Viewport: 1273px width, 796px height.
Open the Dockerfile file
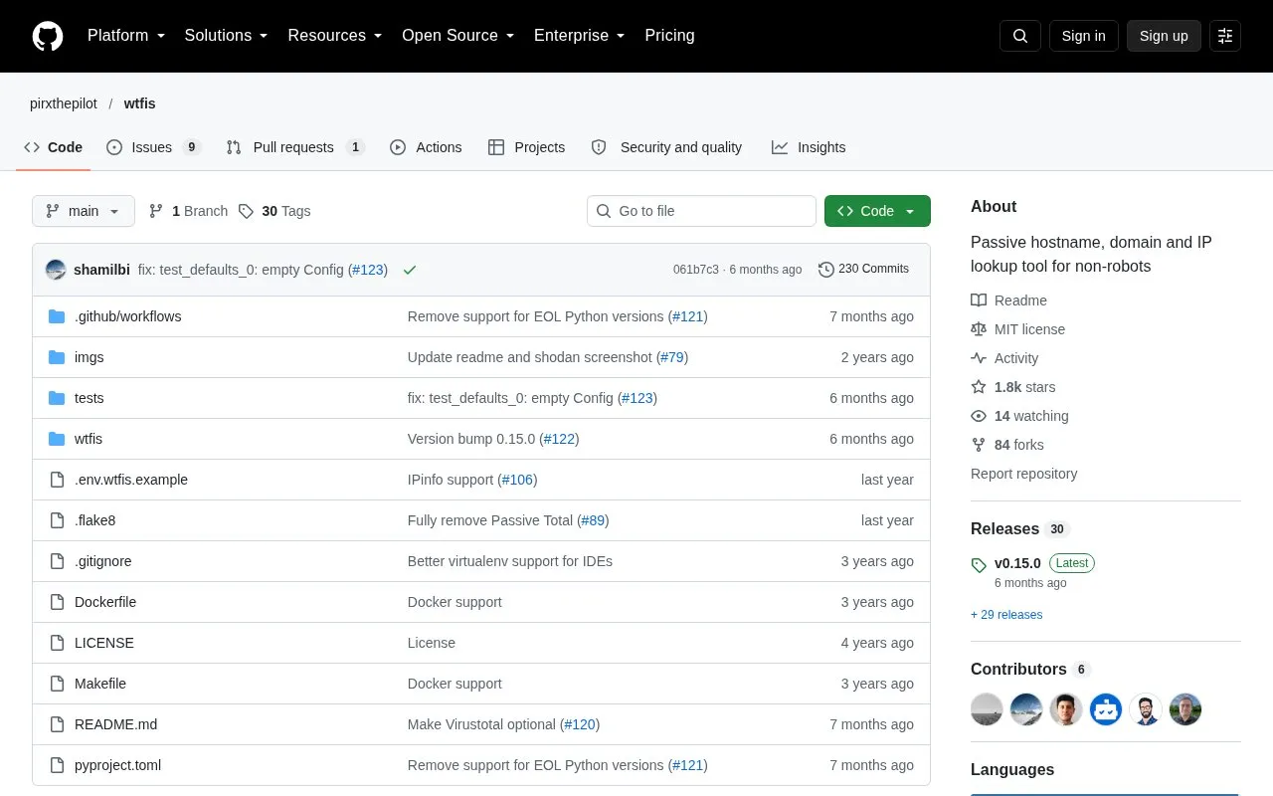pos(105,602)
